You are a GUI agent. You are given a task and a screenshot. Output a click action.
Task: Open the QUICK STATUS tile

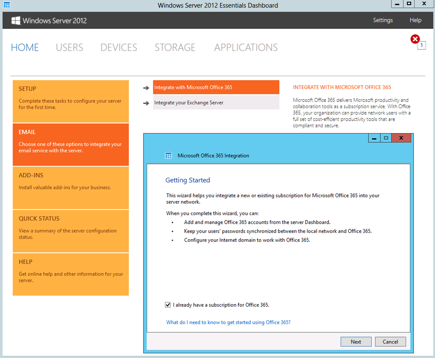point(71,231)
